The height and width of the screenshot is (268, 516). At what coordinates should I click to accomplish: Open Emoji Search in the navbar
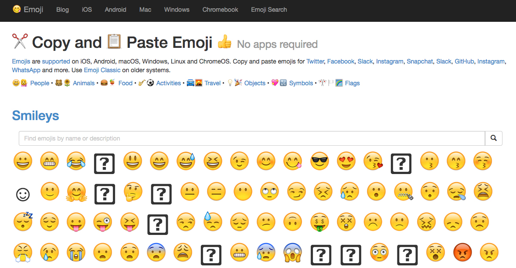click(x=269, y=10)
